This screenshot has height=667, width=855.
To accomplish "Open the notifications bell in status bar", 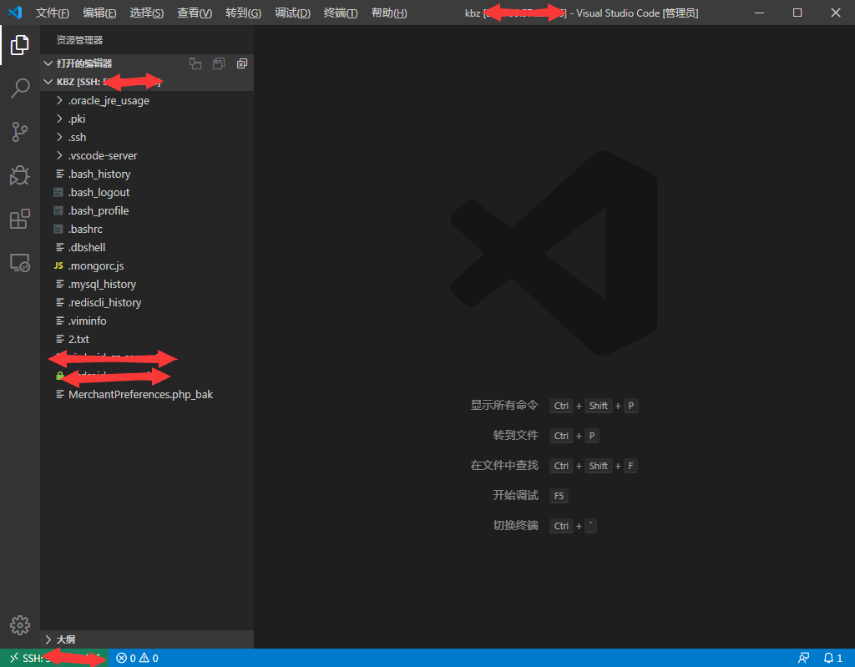I will pos(832,658).
